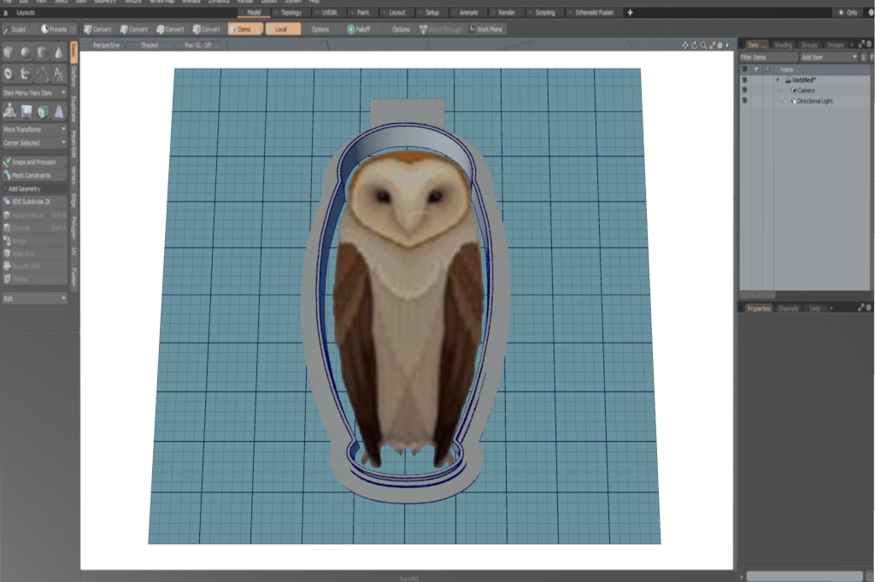Open the Shaded display mode dropdown
Image resolution: width=875 pixels, height=582 pixels.
(149, 45)
